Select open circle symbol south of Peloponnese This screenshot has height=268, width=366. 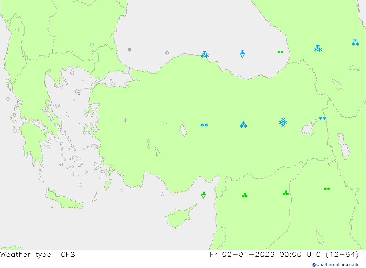coord(40,178)
